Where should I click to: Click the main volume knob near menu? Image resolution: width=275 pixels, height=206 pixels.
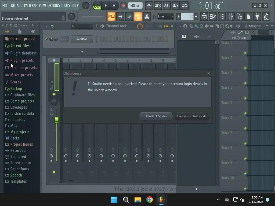pos(86,5)
